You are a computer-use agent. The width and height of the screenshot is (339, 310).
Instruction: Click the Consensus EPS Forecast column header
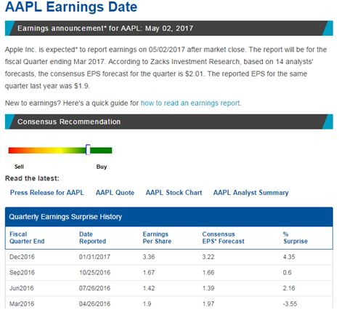tap(224, 238)
